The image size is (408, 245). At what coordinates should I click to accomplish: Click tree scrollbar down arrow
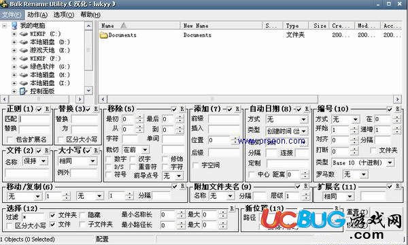point(88,91)
